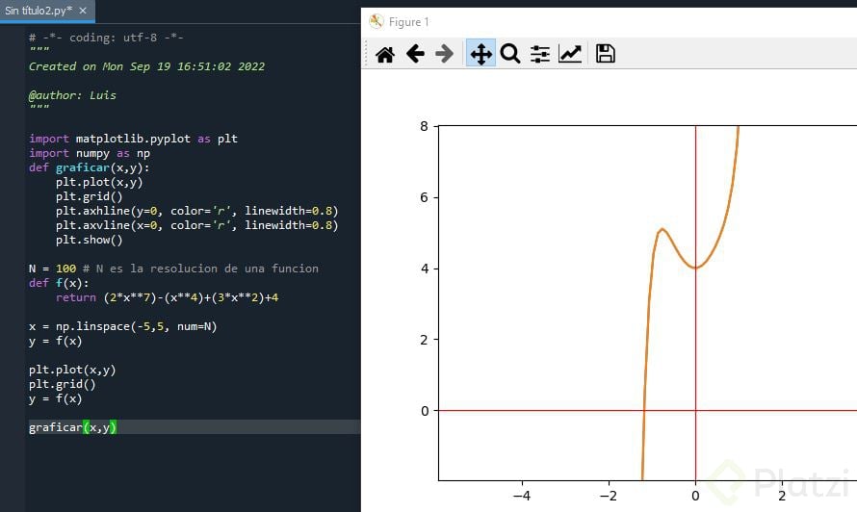Click the line 'import matplotlib.pyplot as plt'
This screenshot has height=512, width=857.
pos(133,139)
